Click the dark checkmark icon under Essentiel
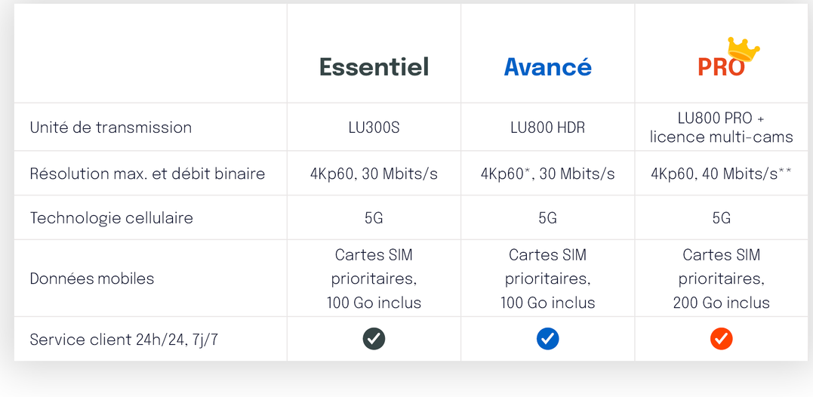Image resolution: width=813 pixels, height=397 pixels. pos(374,339)
